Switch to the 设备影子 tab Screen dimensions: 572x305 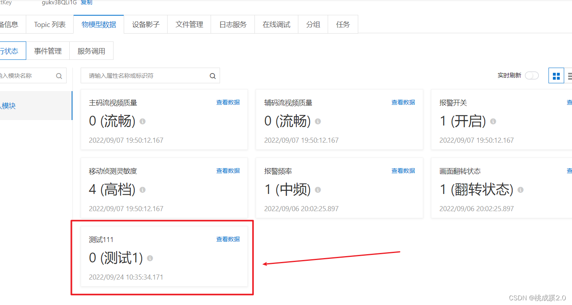[146, 24]
